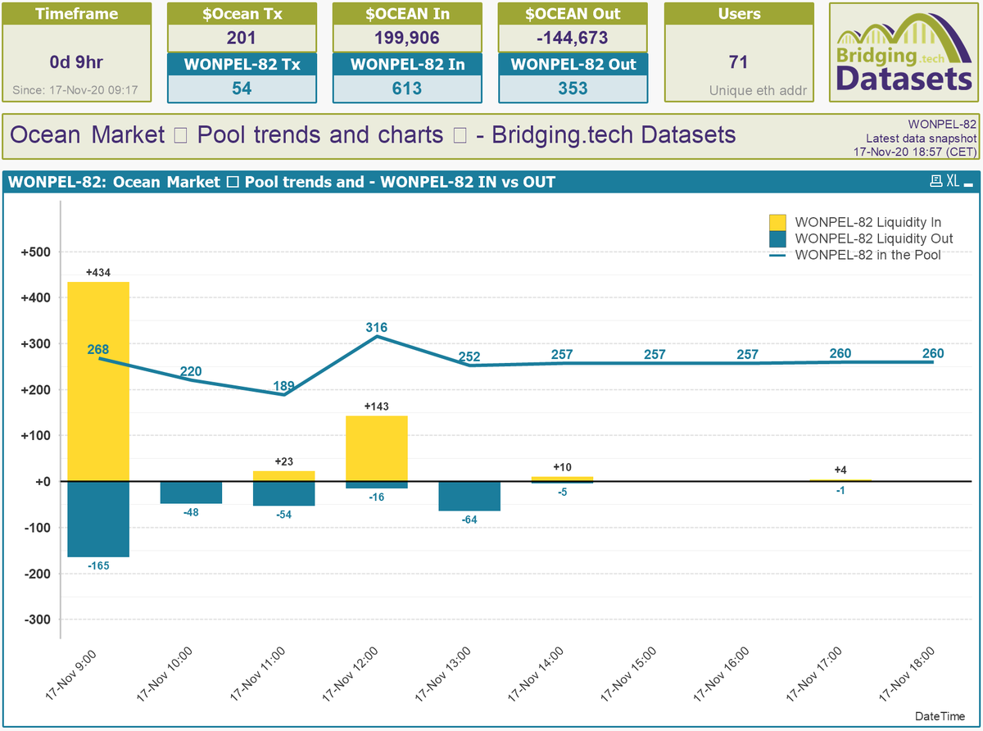The image size is (983, 731).
Task: Click the -54 blue bar at 11:00
Action: tap(283, 494)
